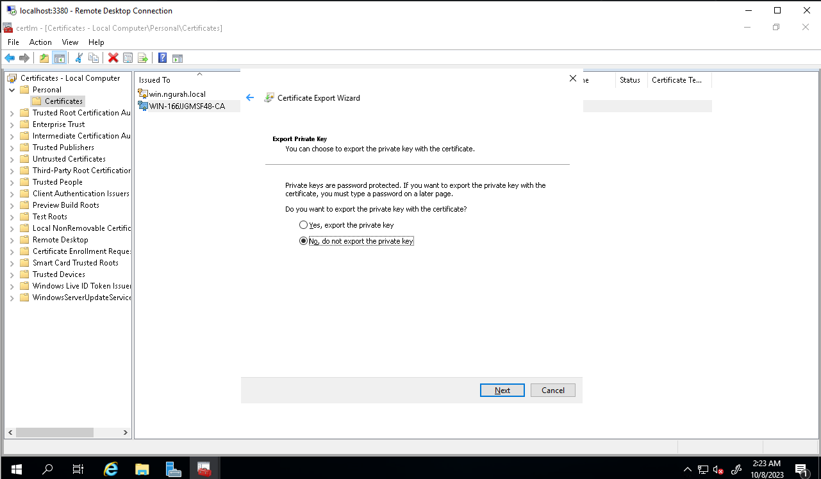This screenshot has height=479, width=821.
Task: Click the red Delete X toolbar icon
Action: (x=113, y=58)
